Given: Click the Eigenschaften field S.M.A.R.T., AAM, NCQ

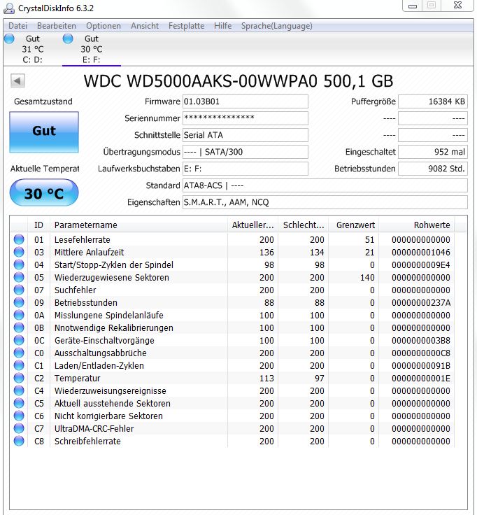Looking at the screenshot, I should click(325, 202).
